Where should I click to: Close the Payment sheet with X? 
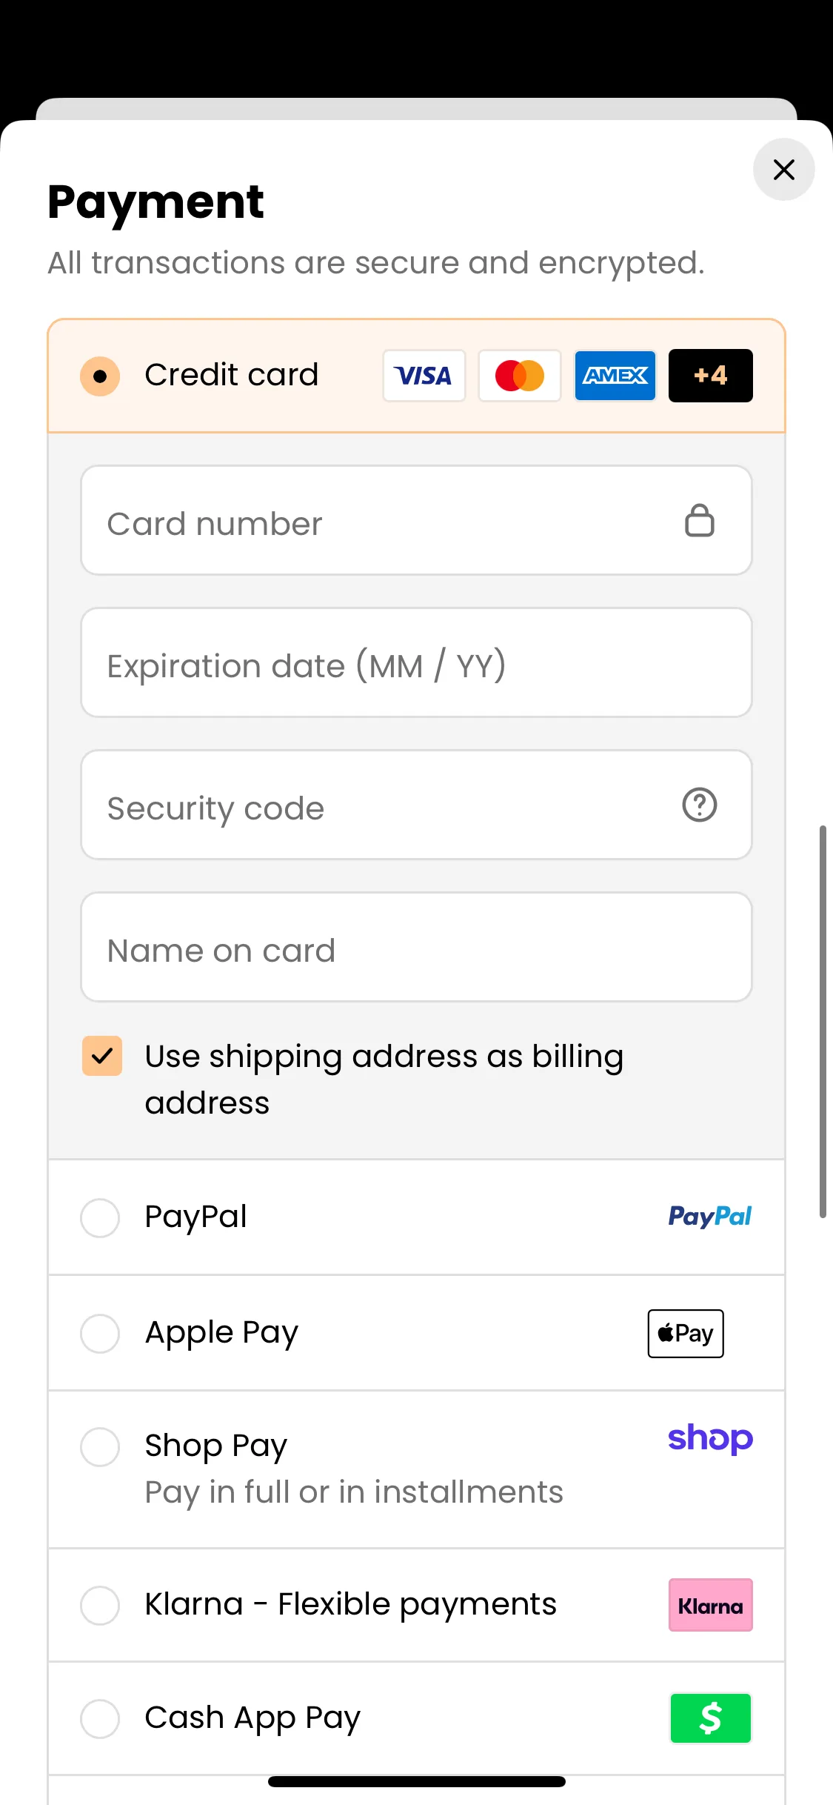[784, 170]
